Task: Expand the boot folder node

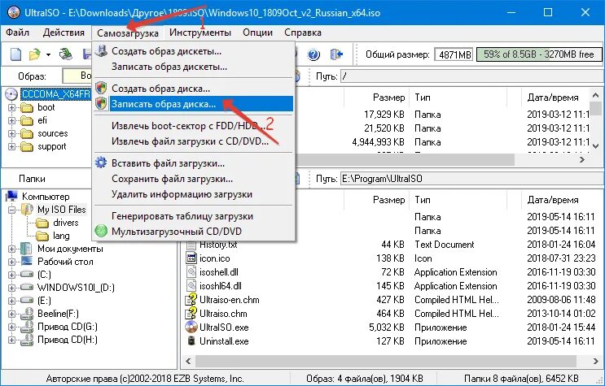Action: pyautogui.click(x=11, y=107)
